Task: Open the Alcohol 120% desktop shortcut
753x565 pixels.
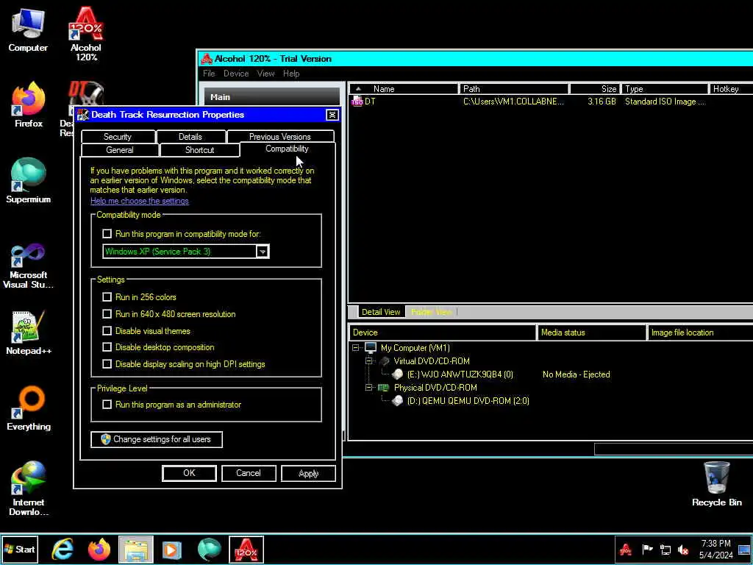Action: (x=86, y=34)
